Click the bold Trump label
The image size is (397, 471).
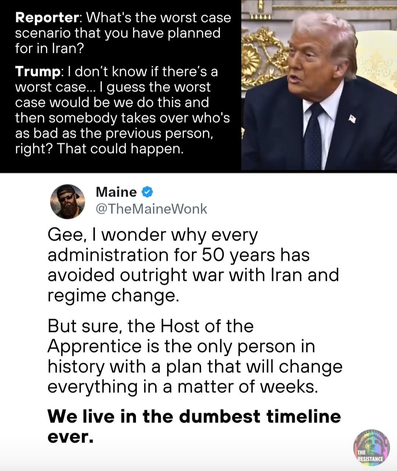pos(37,71)
